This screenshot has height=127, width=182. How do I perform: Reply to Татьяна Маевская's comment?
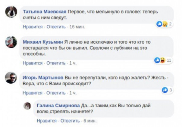point(56,27)
